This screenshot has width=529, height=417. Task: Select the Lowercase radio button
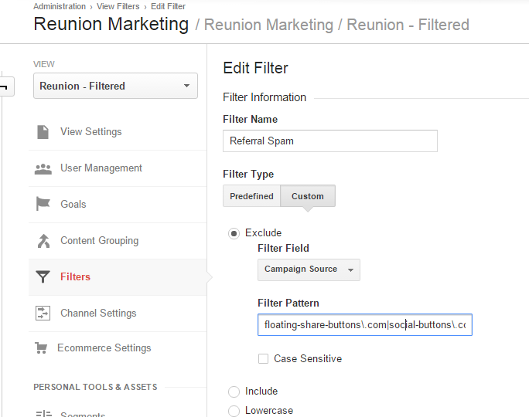tap(234, 411)
